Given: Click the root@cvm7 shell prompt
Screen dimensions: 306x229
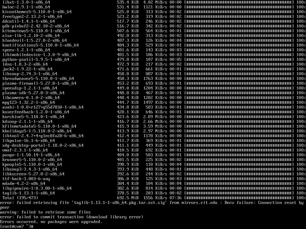Looking at the screenshot, I should [x=17, y=227].
